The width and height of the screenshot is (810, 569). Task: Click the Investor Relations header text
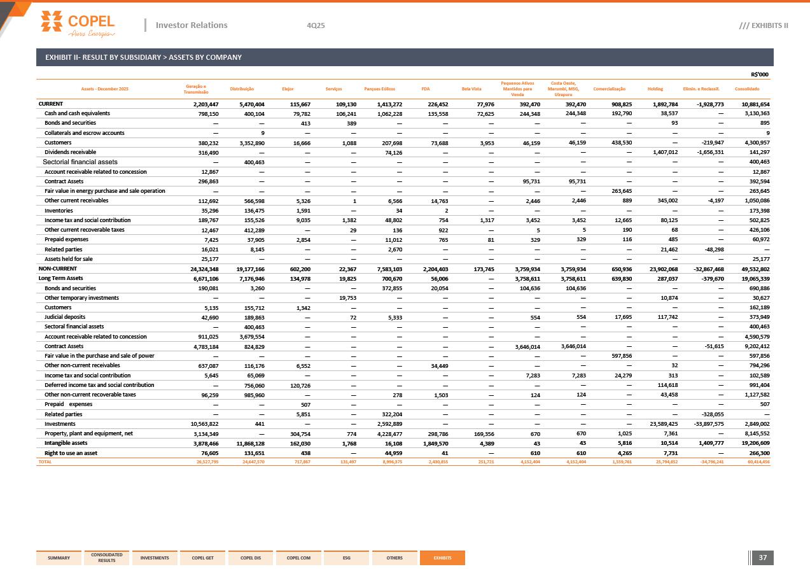click(191, 25)
